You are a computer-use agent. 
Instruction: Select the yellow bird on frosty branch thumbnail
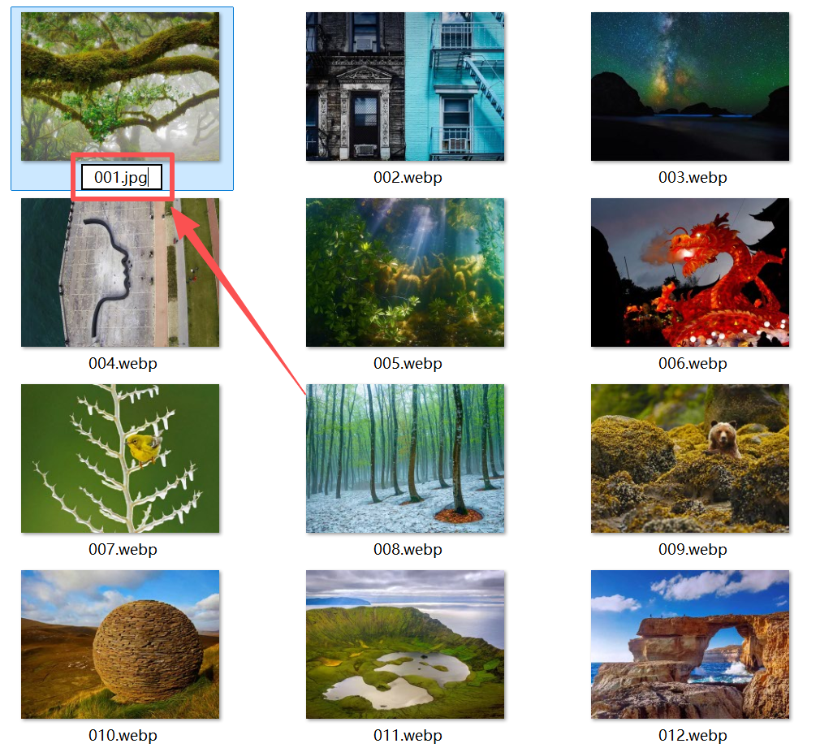(120, 459)
